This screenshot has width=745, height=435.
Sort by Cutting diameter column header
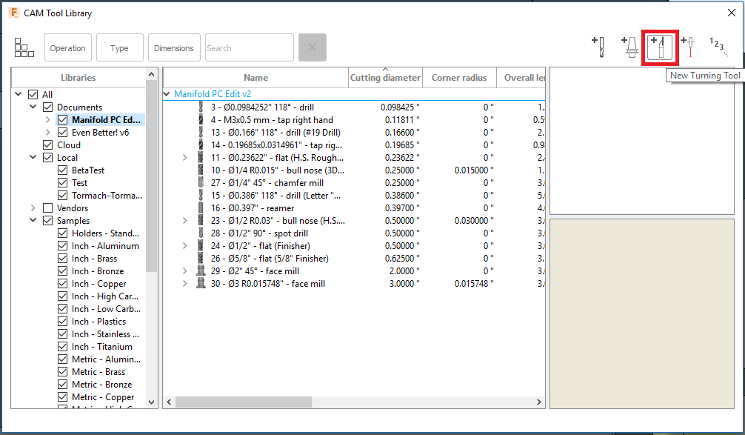coord(385,78)
